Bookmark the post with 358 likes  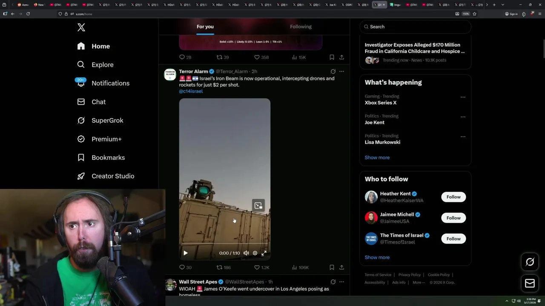point(332,57)
